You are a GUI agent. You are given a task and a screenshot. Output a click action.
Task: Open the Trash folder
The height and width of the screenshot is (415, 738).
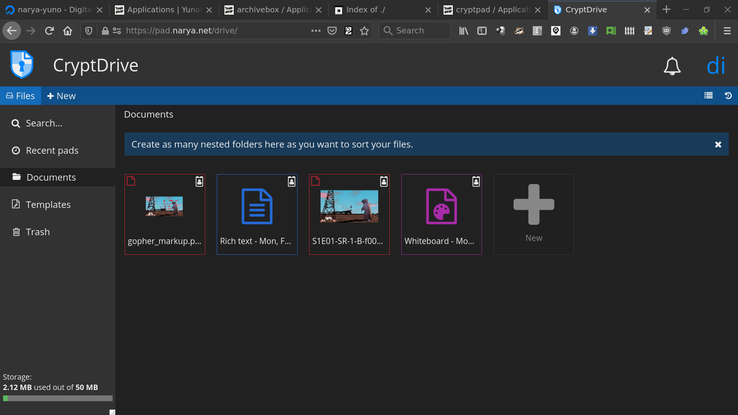pyautogui.click(x=38, y=232)
